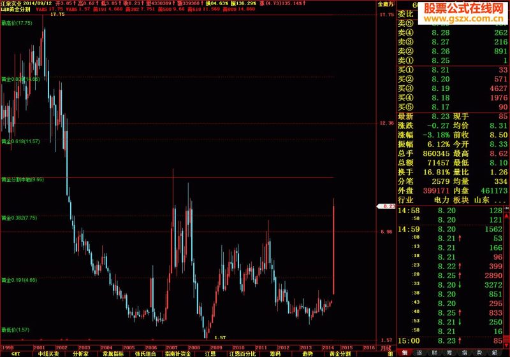Image resolution: width=510 pixels, height=357 pixels.
Task: Click the tick list scroll-down arrow
Action: [x=506, y=346]
